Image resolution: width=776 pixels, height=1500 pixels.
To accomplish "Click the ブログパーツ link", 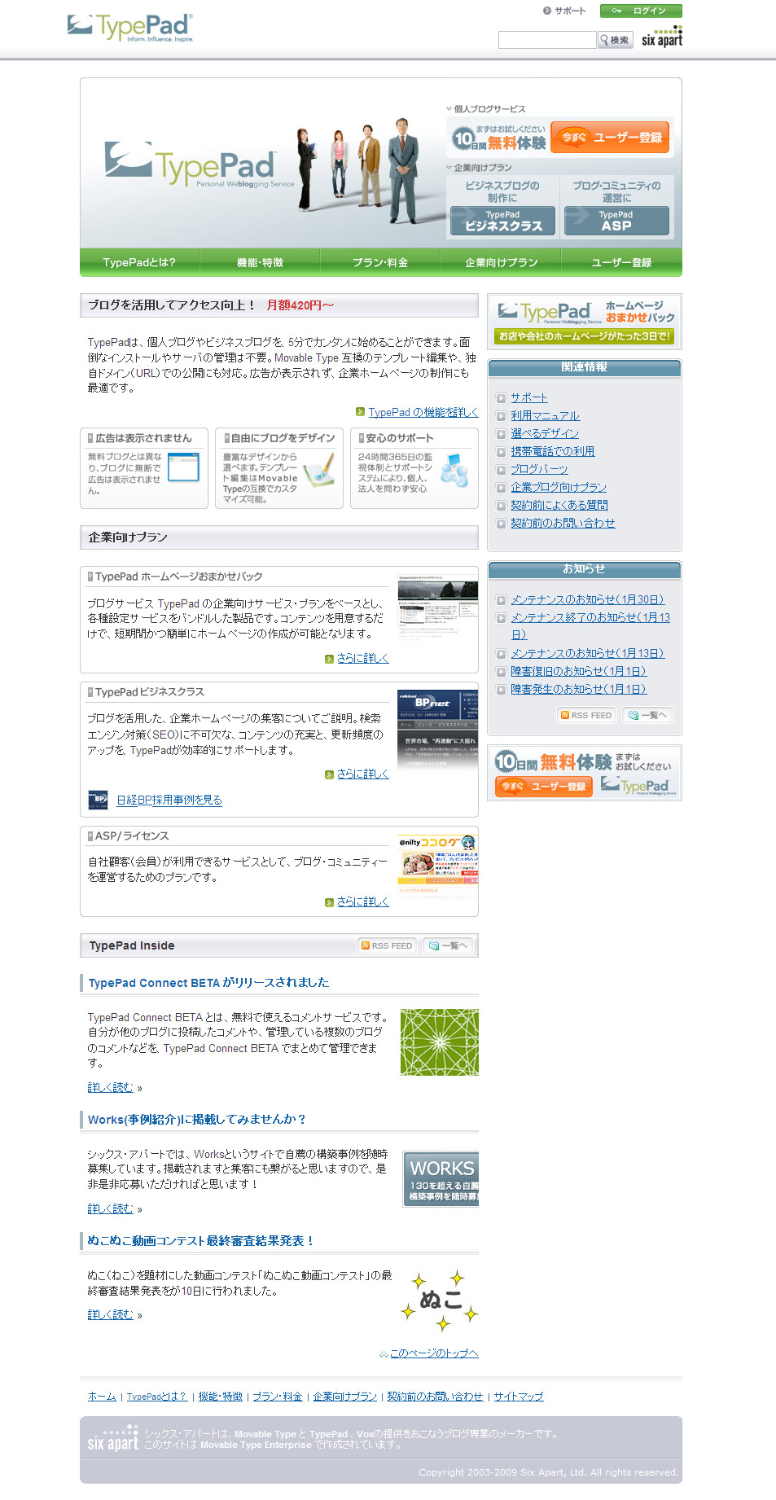I will (539, 469).
